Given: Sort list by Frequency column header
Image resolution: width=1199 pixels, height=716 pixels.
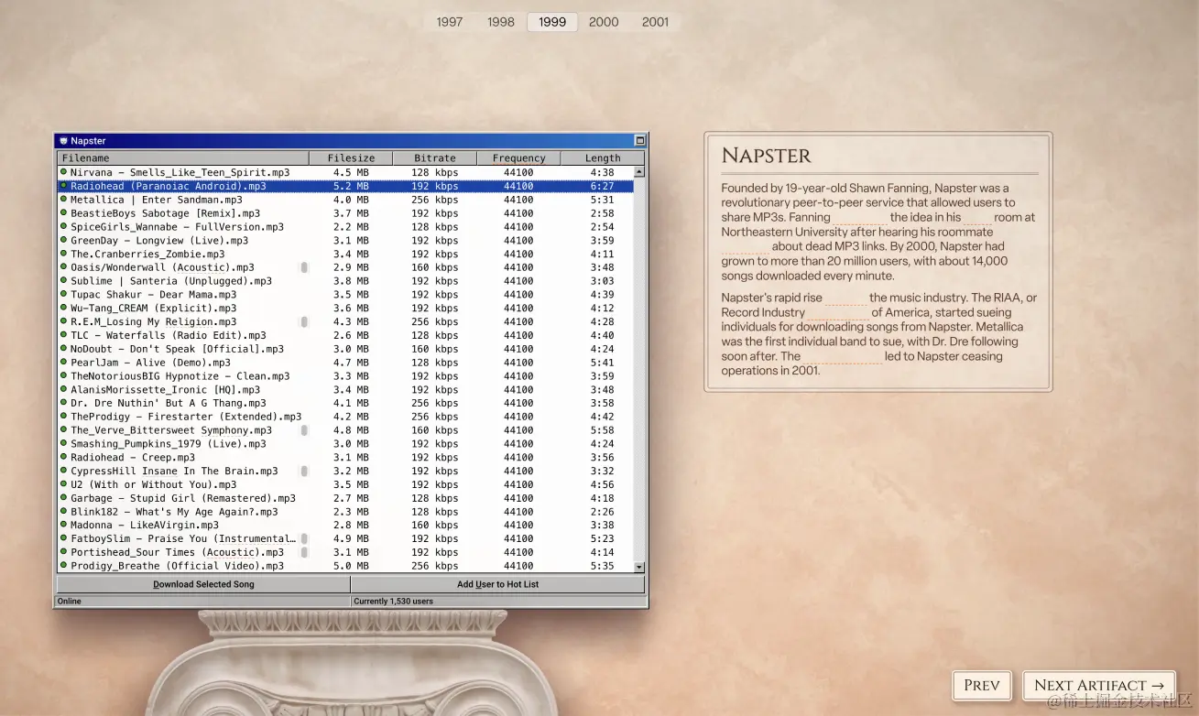Looking at the screenshot, I should [x=518, y=157].
